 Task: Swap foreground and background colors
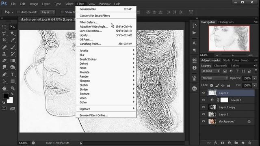point(12,94)
